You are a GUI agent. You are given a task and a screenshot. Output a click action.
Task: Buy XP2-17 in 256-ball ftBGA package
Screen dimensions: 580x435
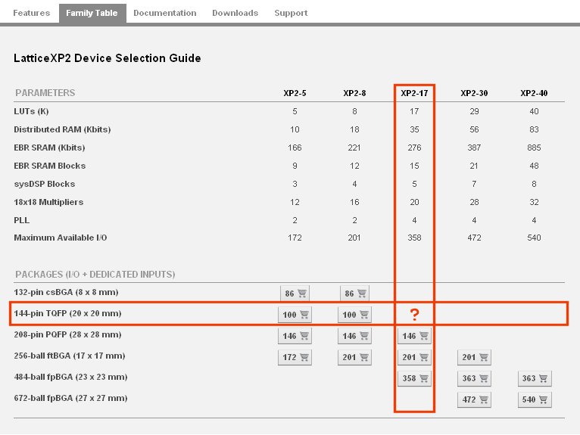(415, 357)
